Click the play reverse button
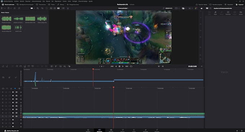This screenshot has width=245, height=132. (116, 66)
